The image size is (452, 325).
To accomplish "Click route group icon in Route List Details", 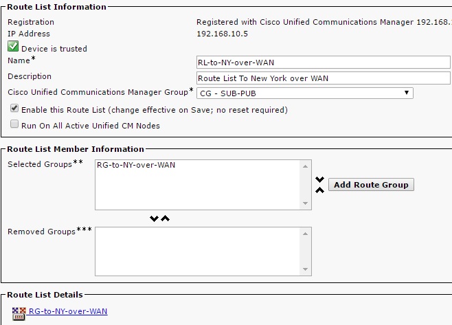I will pos(19,314).
